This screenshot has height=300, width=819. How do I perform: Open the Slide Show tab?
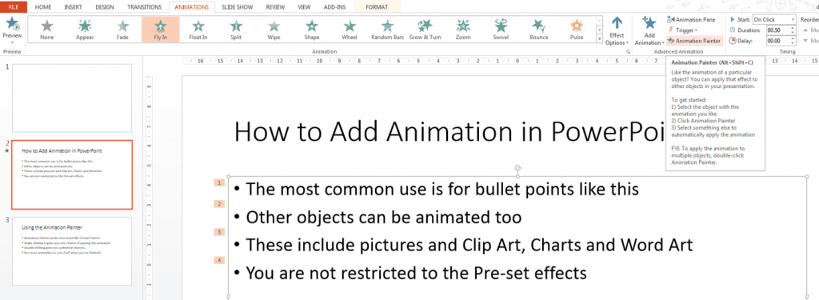(237, 7)
